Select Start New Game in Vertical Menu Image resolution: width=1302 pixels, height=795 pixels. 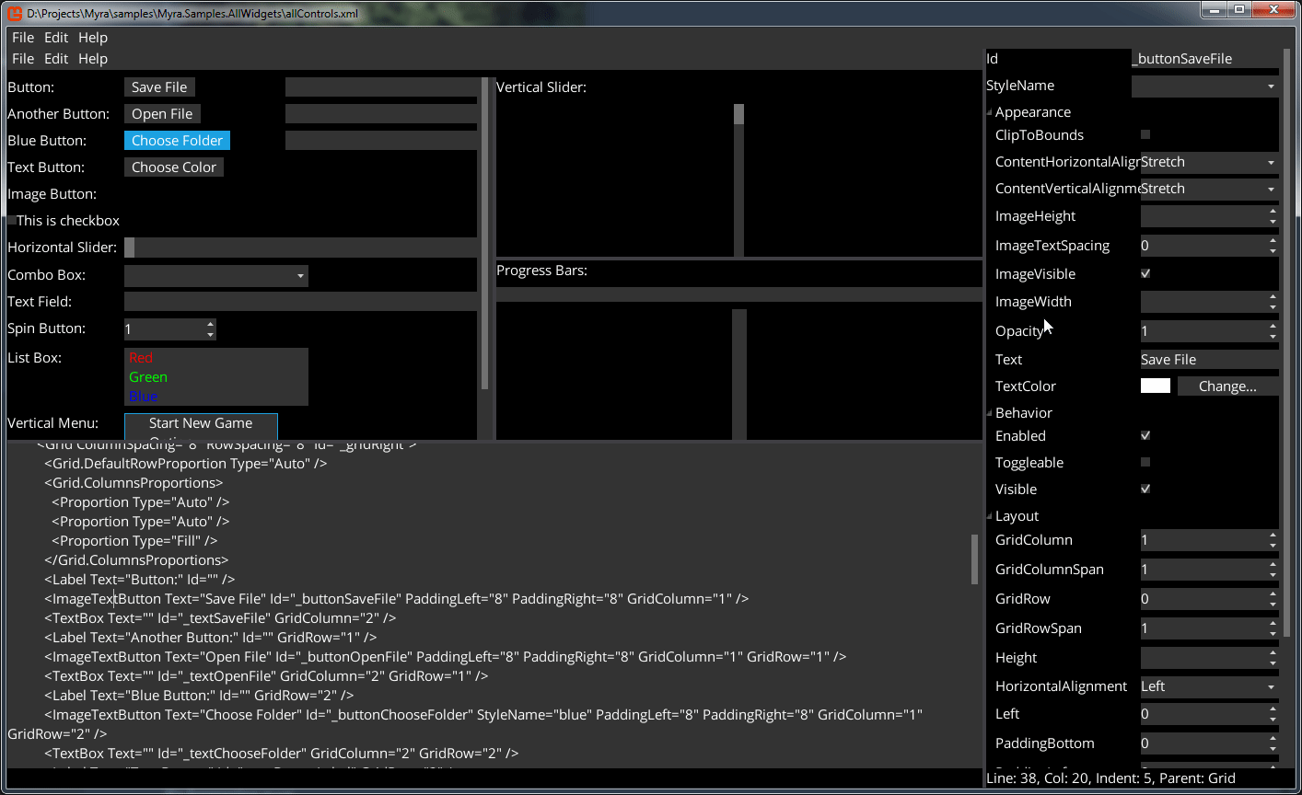tap(201, 423)
